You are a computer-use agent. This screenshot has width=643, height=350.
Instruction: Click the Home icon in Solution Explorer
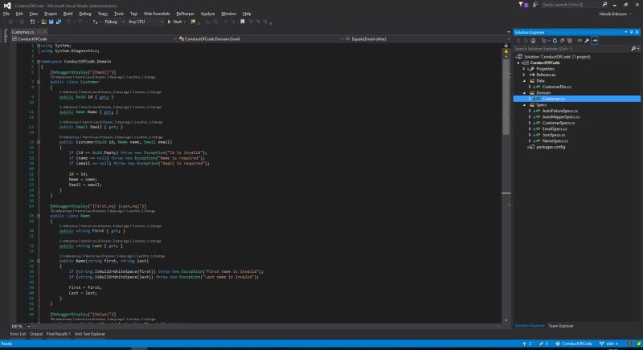click(533, 40)
